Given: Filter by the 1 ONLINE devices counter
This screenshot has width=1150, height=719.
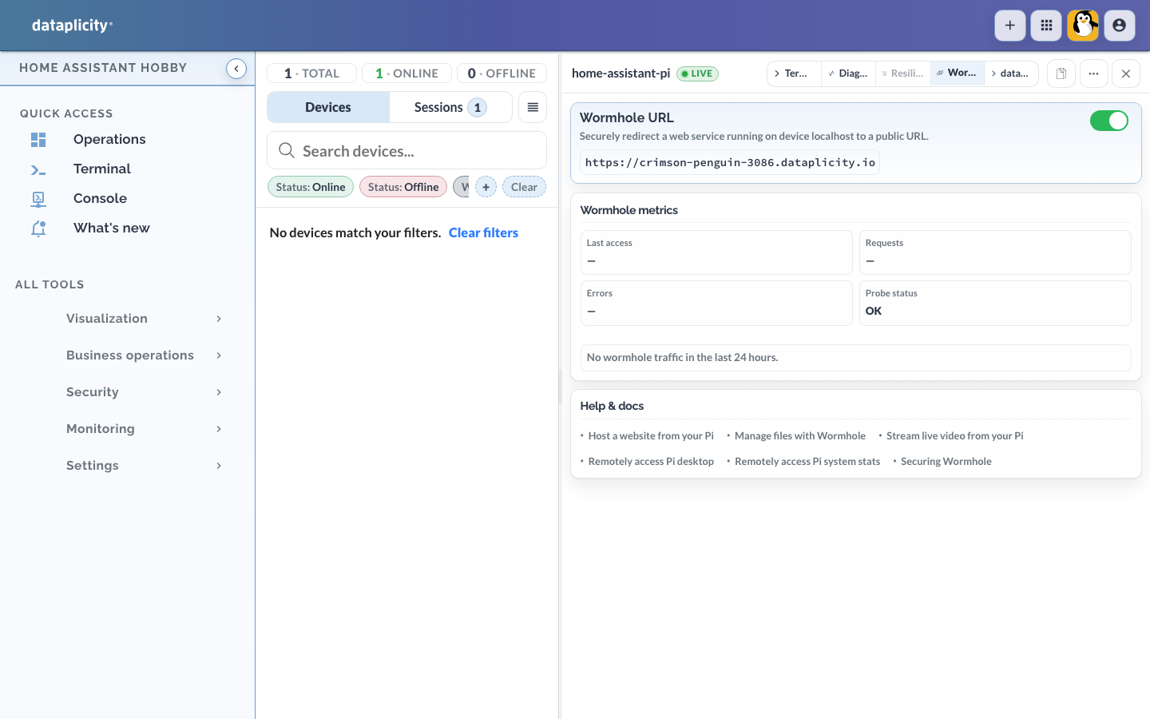Looking at the screenshot, I should [x=406, y=73].
